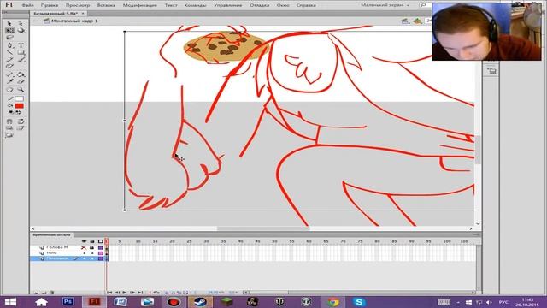The width and height of the screenshot is (547, 308).
Task: Select the Bone tool
Action: click(x=9, y=74)
